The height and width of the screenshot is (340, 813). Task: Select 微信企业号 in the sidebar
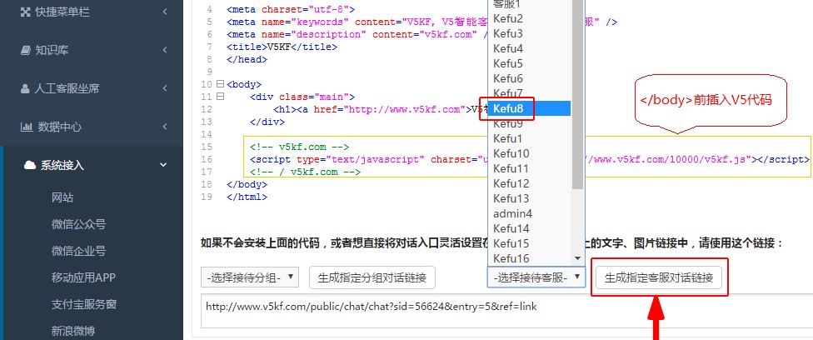(x=79, y=251)
